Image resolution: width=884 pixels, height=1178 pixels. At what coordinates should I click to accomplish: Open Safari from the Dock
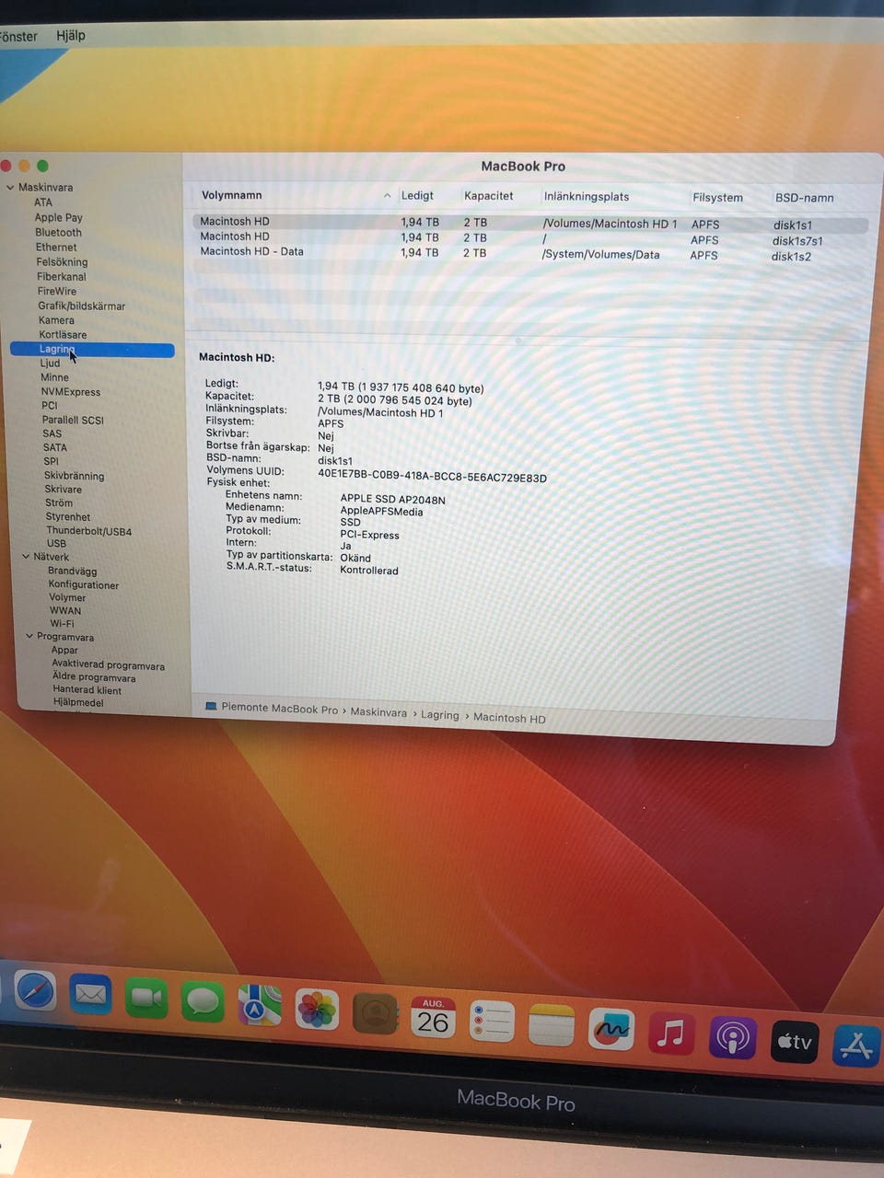[x=35, y=991]
